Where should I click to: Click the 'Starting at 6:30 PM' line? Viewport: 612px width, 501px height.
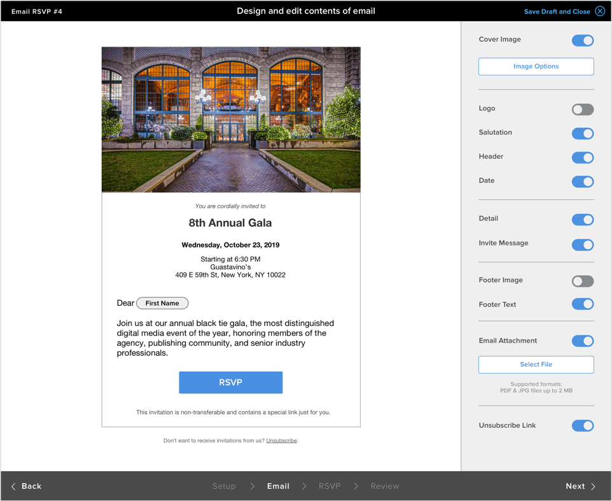(x=230, y=259)
